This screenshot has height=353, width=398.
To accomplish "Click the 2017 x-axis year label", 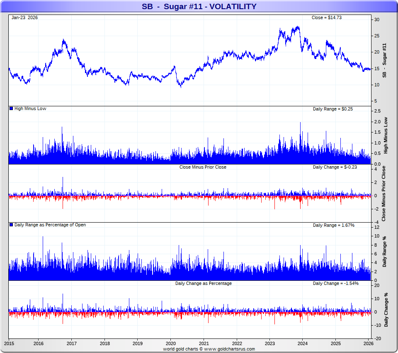I will click(72, 343).
